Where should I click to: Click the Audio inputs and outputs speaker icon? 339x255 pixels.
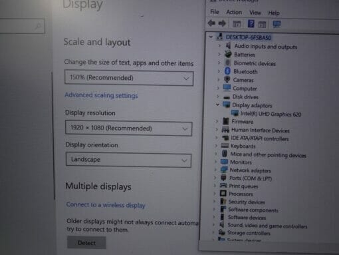228,46
